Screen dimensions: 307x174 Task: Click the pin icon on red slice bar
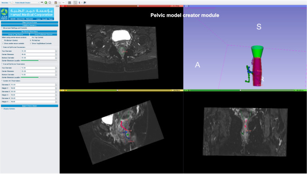61,6
